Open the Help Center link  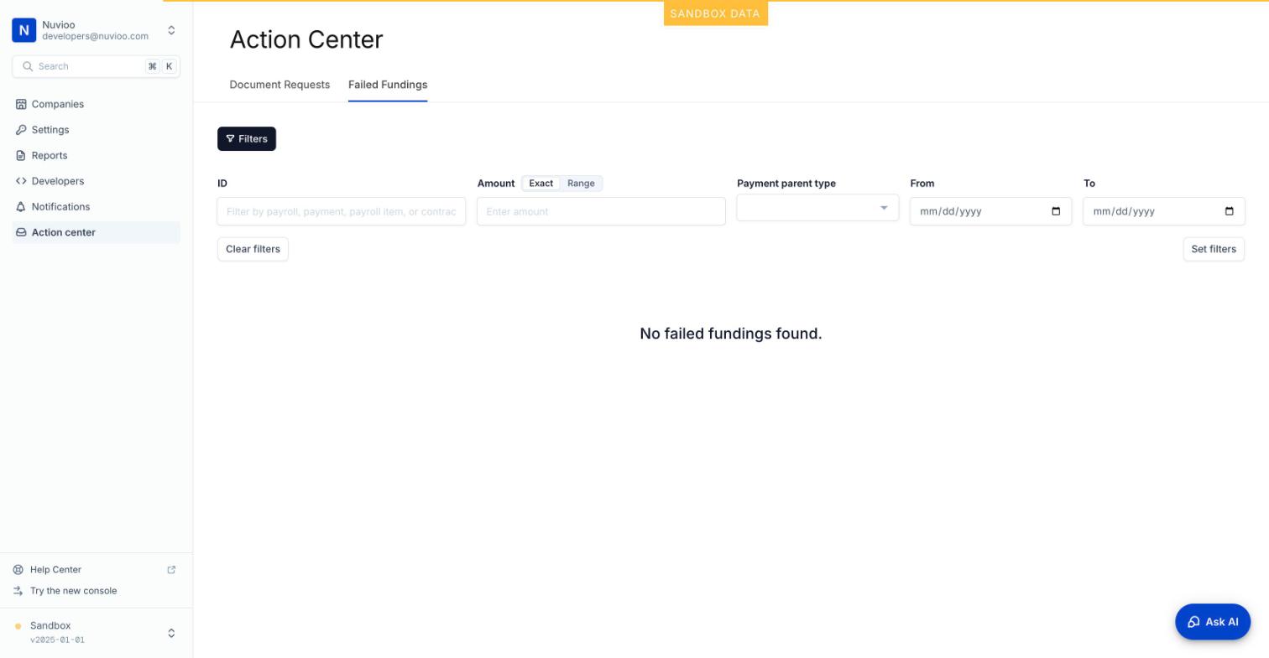55,570
